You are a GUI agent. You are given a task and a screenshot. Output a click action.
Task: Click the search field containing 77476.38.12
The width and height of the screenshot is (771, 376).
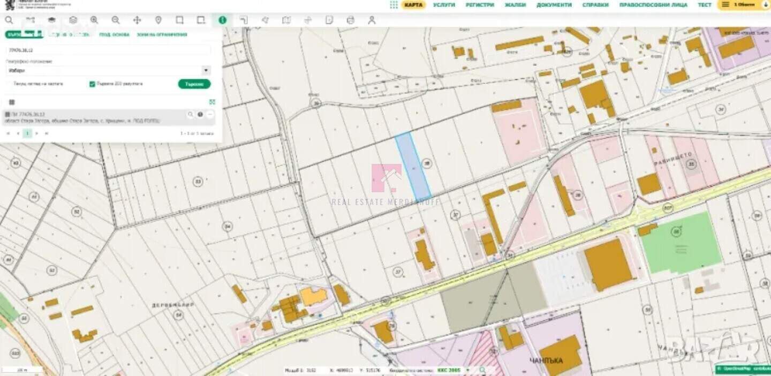[x=108, y=50]
